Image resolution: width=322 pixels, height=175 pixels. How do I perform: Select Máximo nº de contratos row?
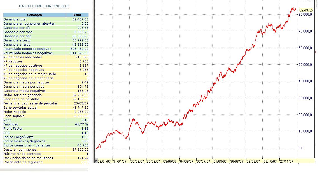click(46, 154)
